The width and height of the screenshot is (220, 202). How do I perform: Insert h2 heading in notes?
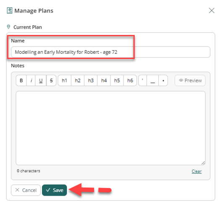click(x=78, y=81)
